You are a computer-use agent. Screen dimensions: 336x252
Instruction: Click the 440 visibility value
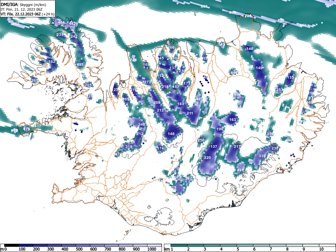234,73
